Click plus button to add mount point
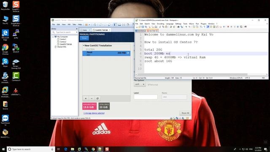Screen dimensions: 270x152 click(x=86, y=98)
